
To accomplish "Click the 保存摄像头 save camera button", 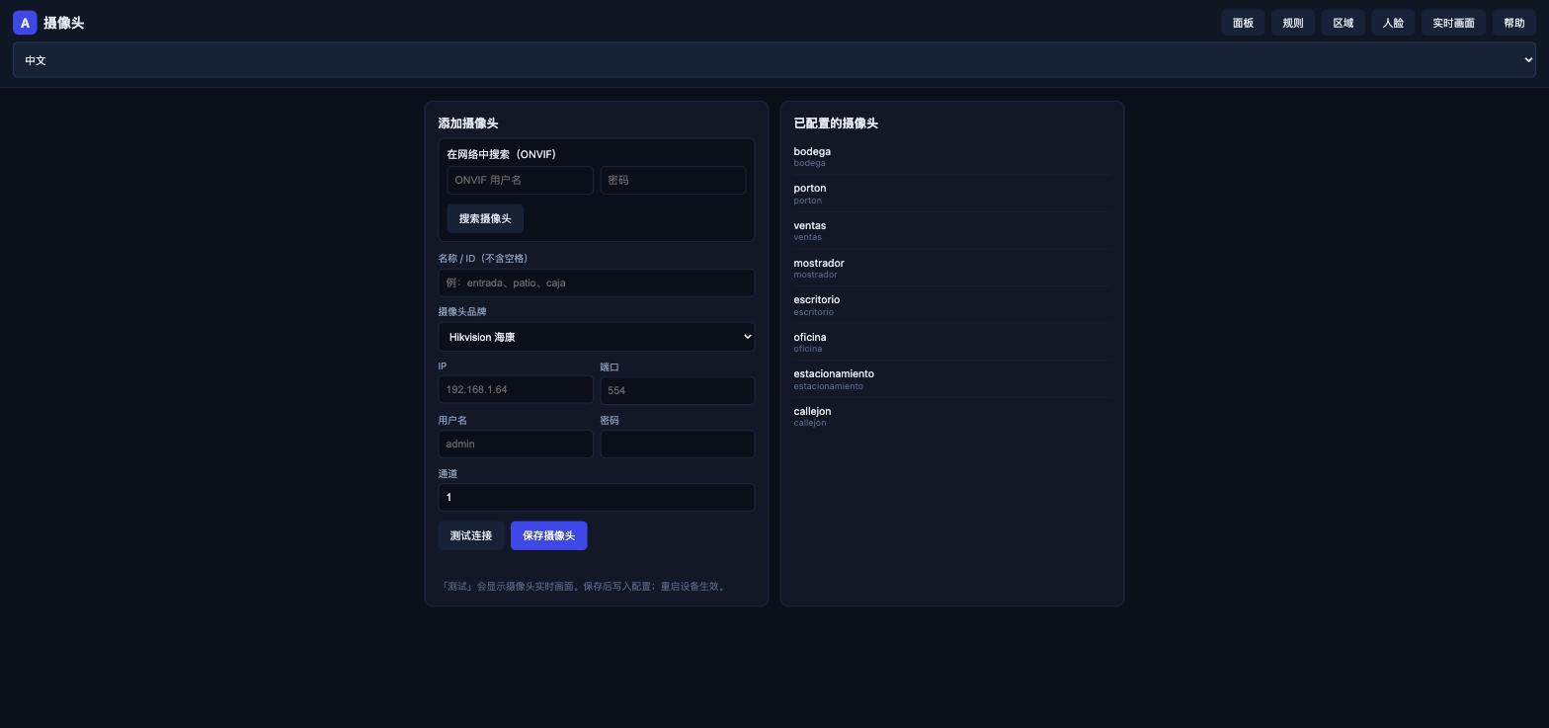I will click(549, 535).
